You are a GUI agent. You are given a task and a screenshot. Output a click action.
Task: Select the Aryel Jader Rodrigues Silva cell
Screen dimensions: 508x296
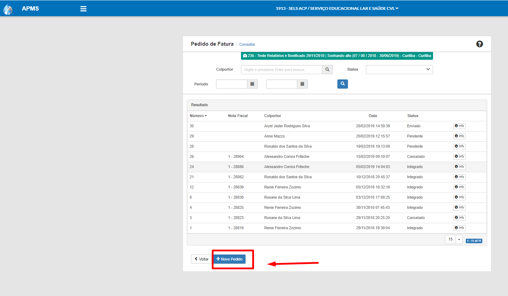(x=287, y=126)
